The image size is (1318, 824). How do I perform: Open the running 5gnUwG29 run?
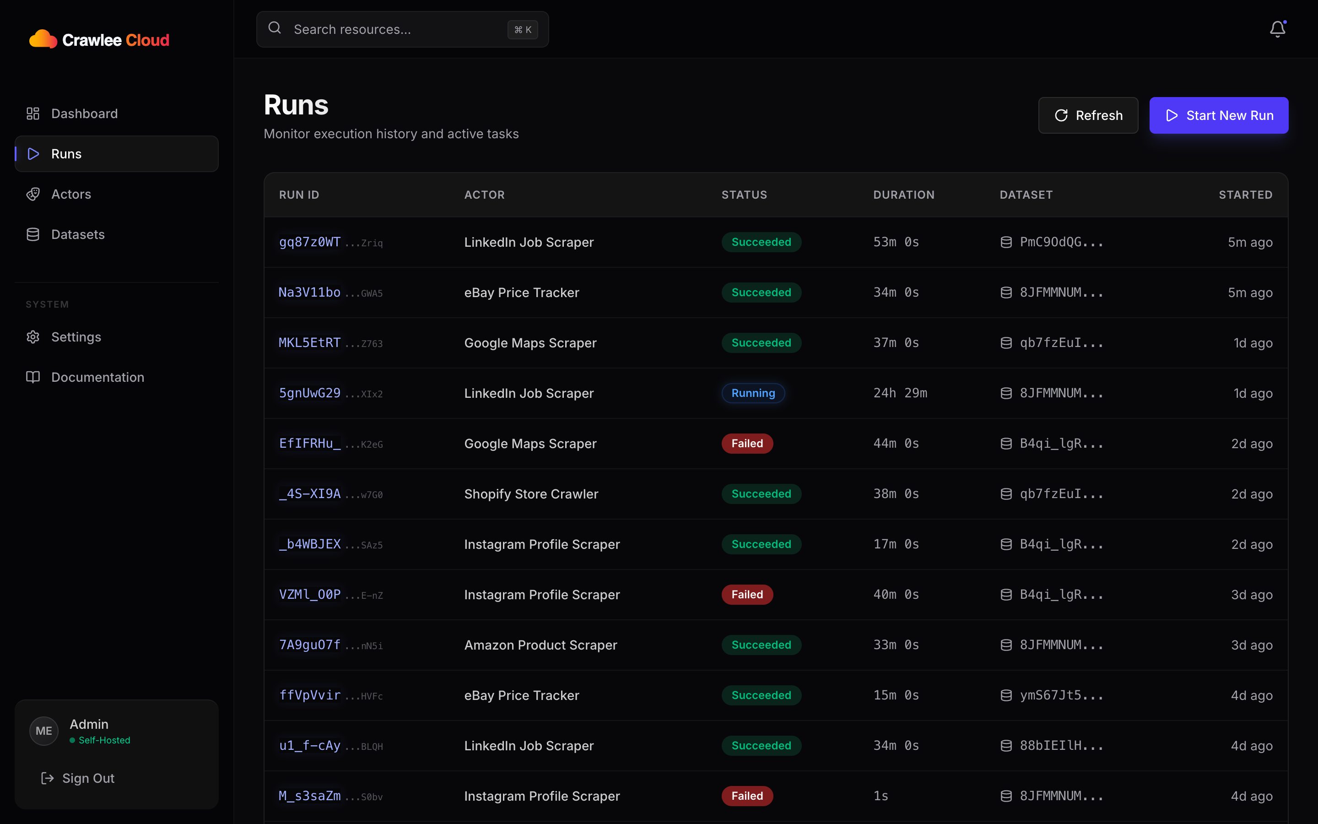click(x=309, y=393)
